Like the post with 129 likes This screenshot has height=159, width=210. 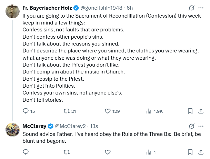[x=108, y=111]
